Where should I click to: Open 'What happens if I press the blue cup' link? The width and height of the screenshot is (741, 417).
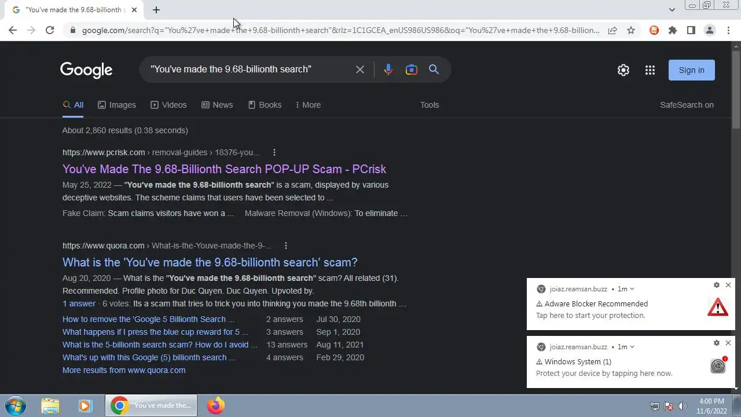point(155,332)
